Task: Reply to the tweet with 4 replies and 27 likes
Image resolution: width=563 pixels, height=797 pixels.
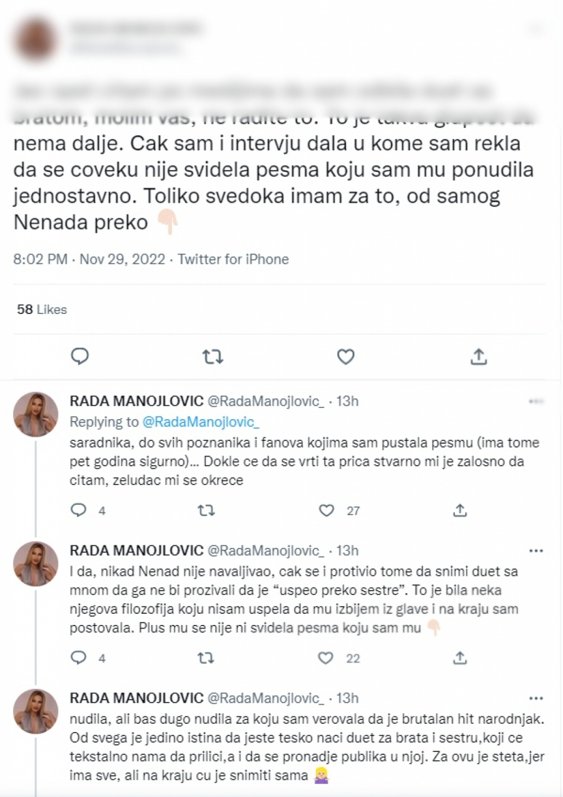Action: point(78,510)
